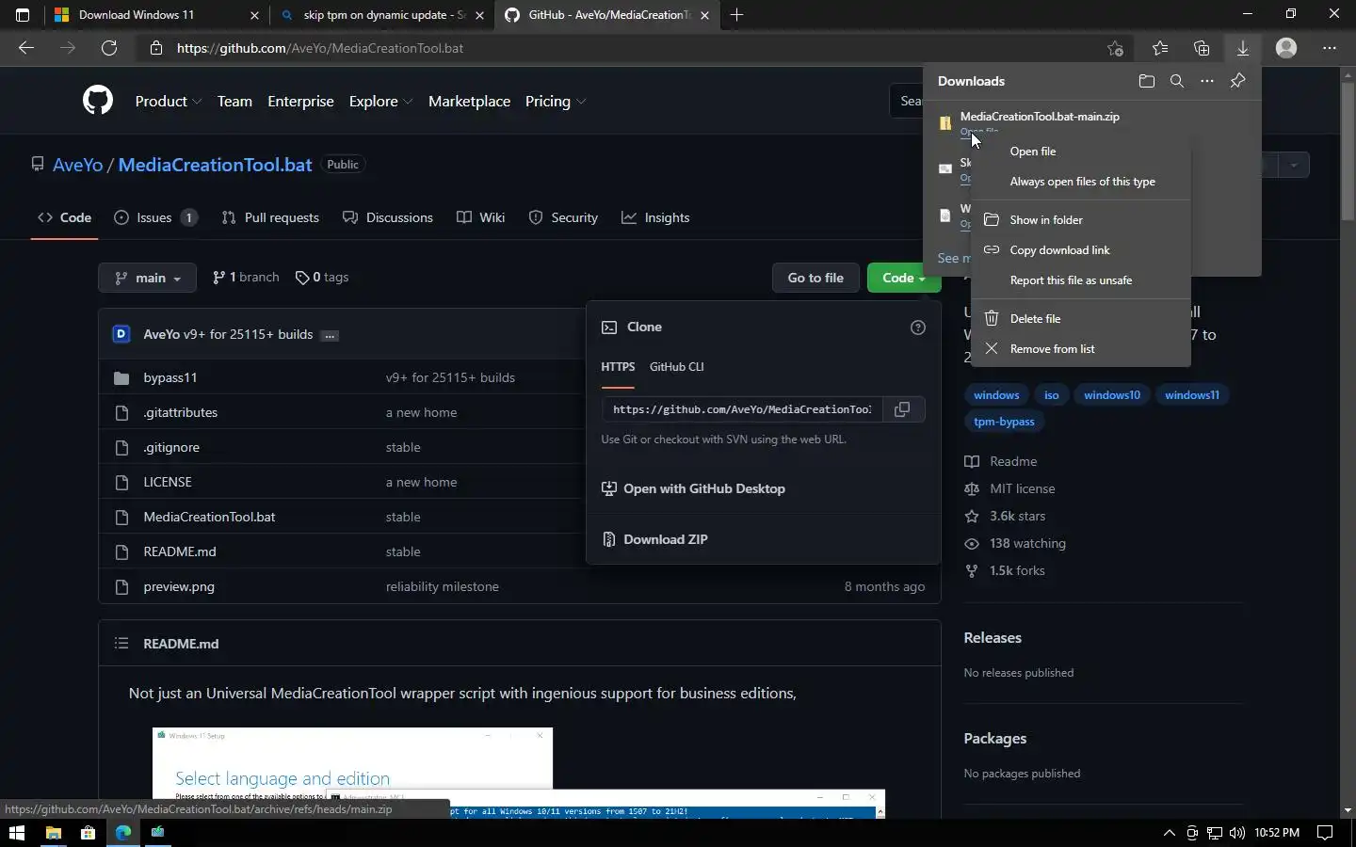Open more options in Downloads panel
The height and width of the screenshot is (847, 1356).
1206,81
